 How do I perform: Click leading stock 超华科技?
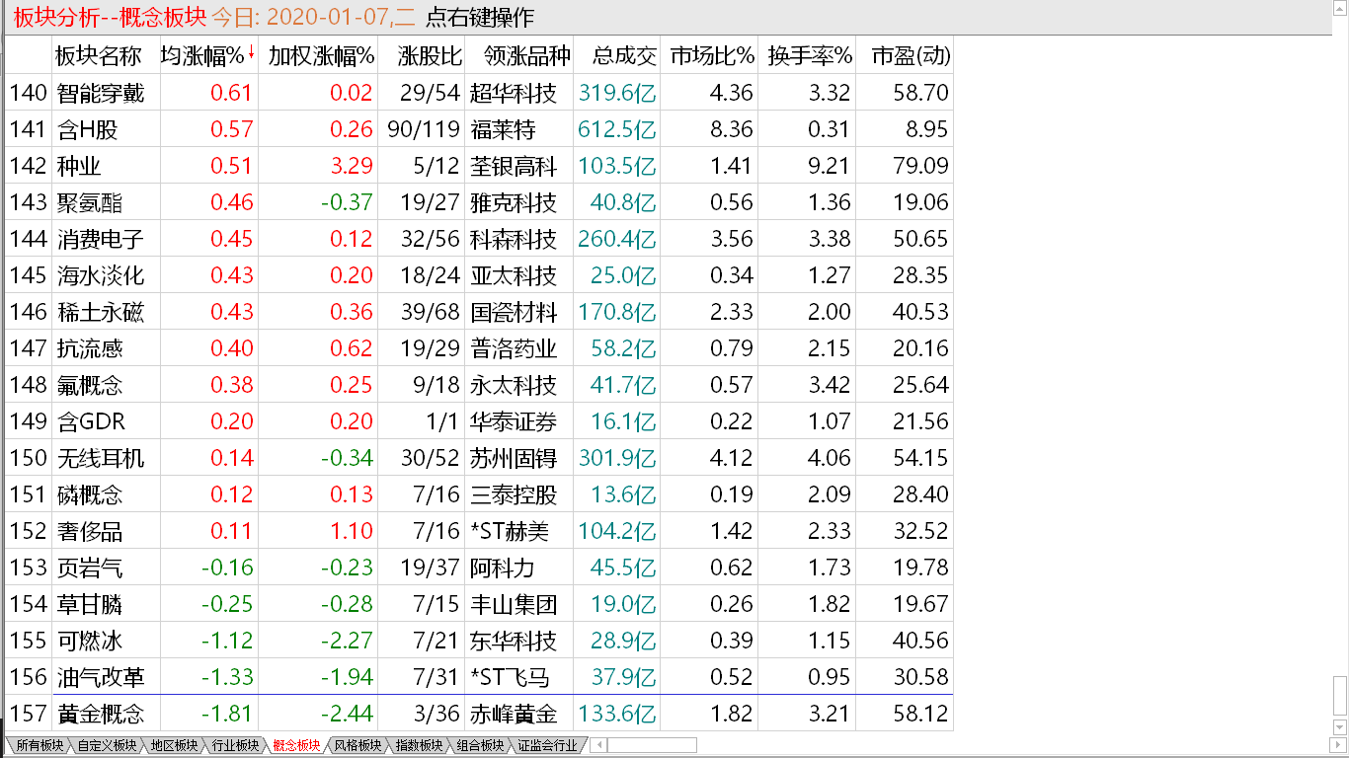pos(514,93)
